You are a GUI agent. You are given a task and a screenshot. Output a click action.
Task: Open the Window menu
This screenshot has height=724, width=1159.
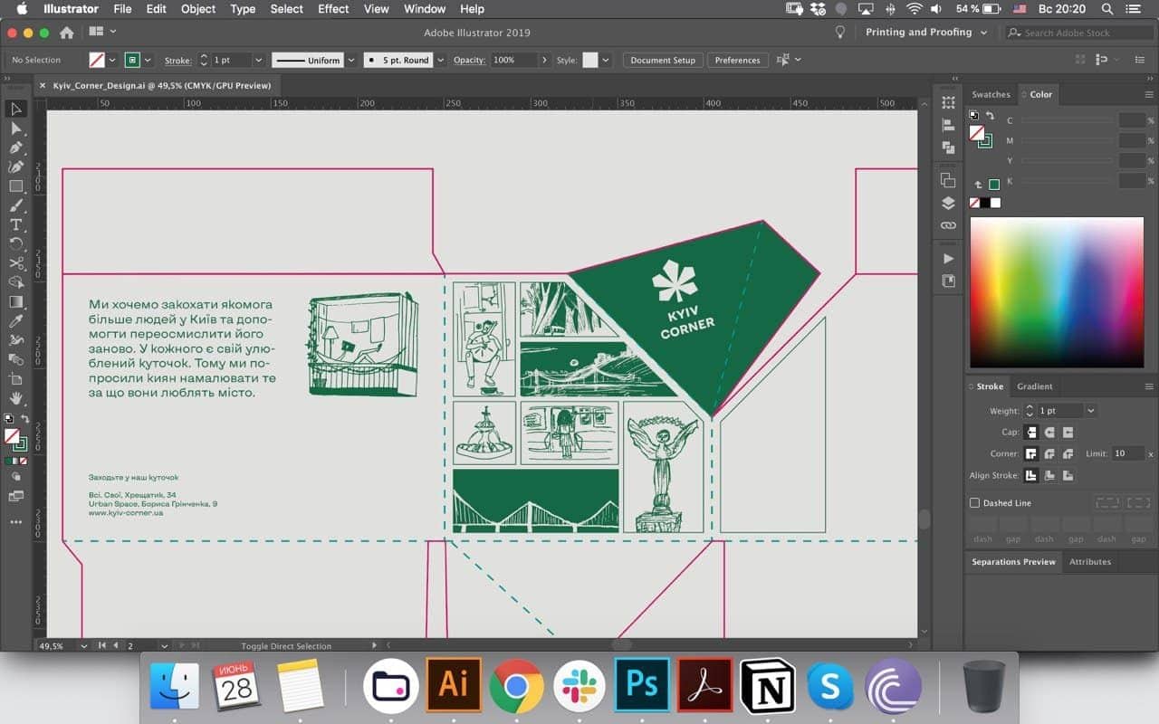425,9
